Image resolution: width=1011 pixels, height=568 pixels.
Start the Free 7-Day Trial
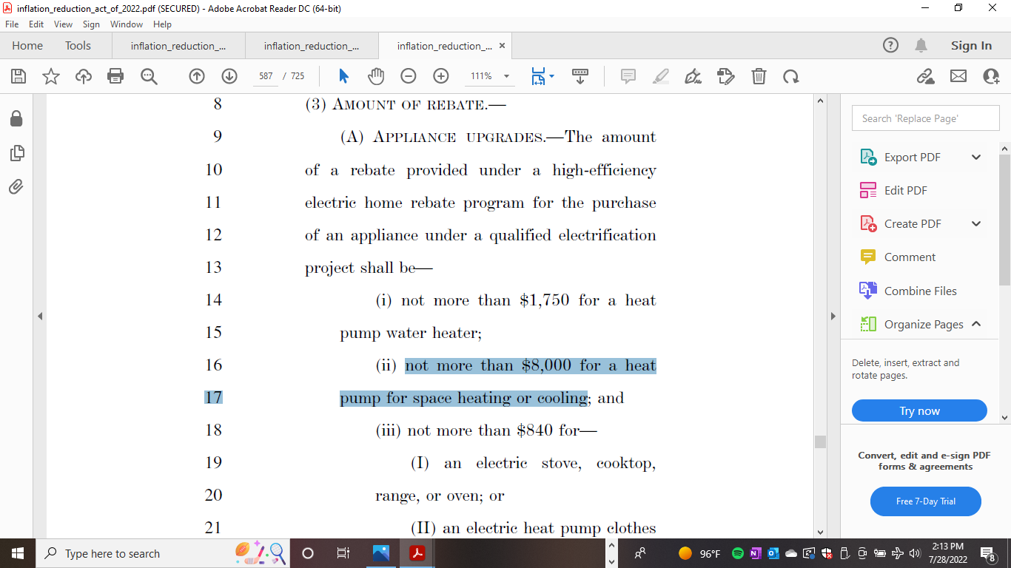(x=925, y=501)
